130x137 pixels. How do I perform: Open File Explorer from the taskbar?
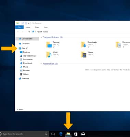(68, 134)
